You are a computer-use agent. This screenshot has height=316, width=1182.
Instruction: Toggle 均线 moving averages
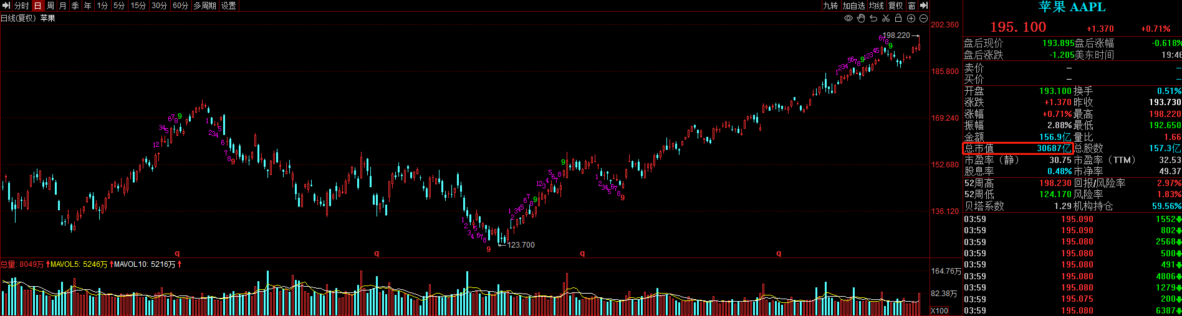coord(877,6)
